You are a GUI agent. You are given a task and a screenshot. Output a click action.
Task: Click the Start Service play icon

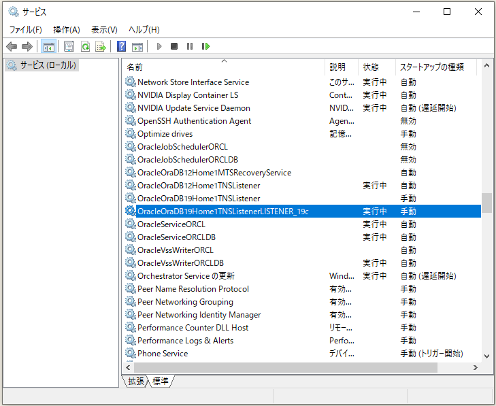(x=159, y=46)
